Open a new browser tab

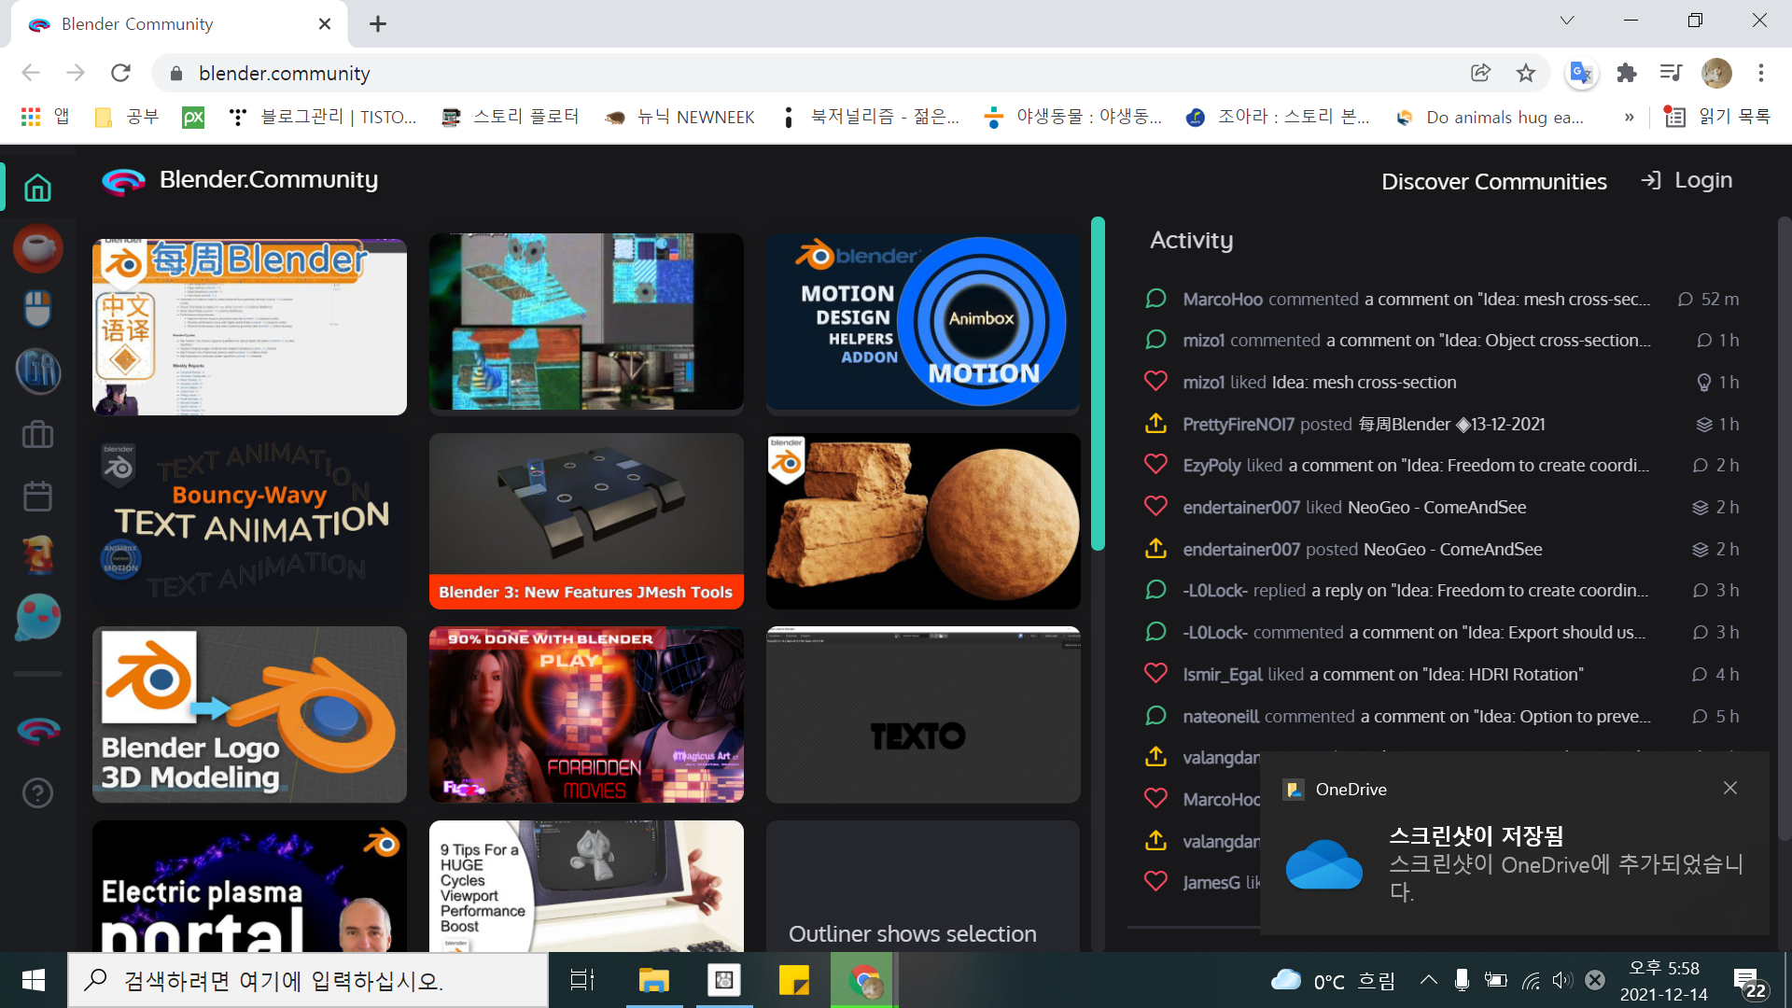tap(378, 24)
